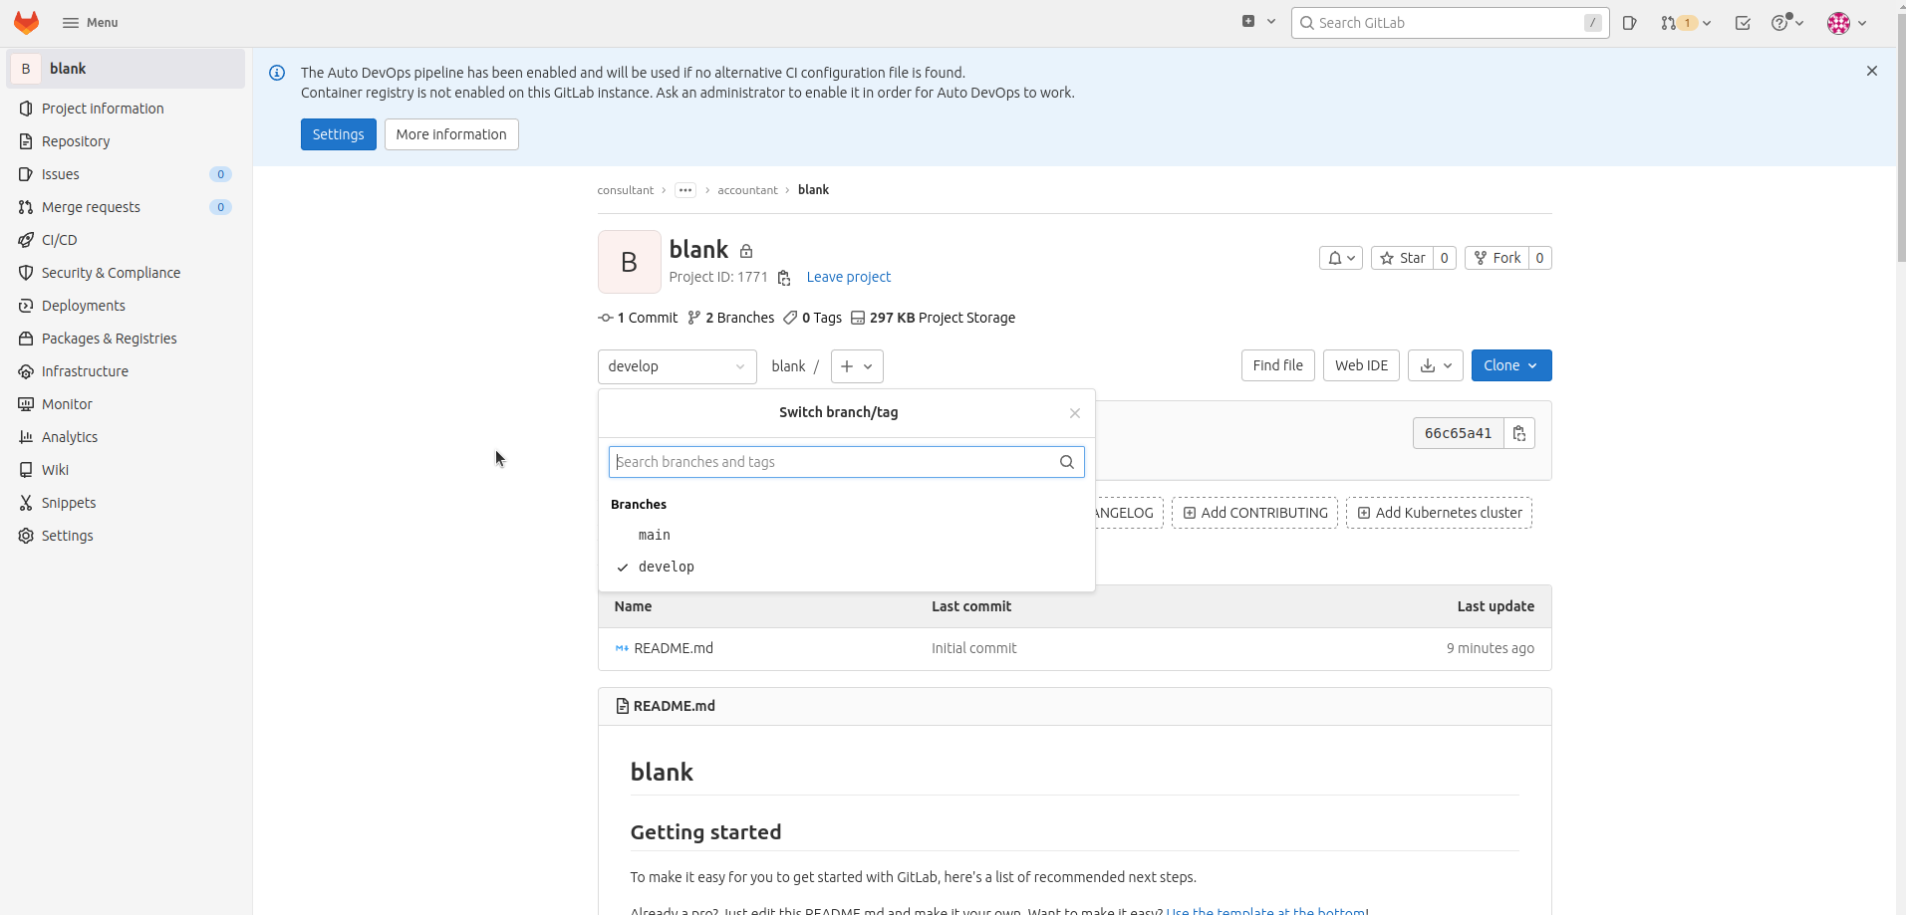Open the plus add-file dropdown
Screen dimensions: 1906x915
(857, 366)
